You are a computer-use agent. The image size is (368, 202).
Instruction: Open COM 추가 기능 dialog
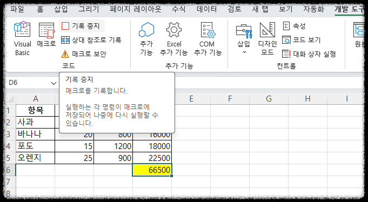point(208,39)
